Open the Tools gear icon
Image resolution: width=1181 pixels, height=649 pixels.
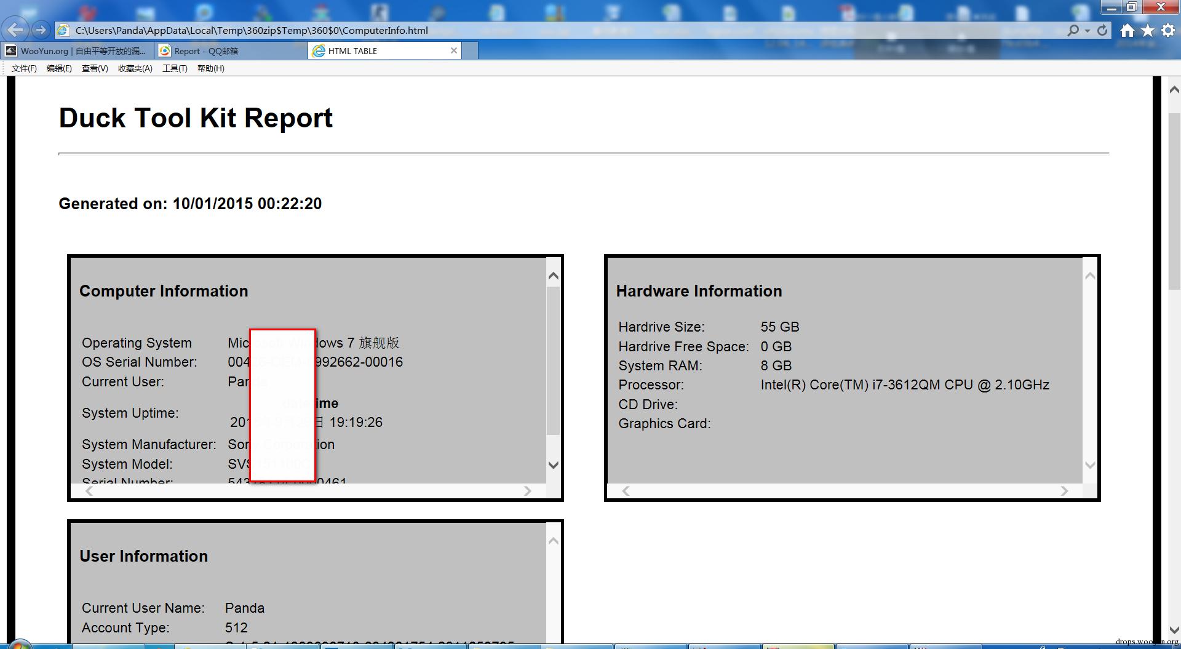click(x=1168, y=30)
